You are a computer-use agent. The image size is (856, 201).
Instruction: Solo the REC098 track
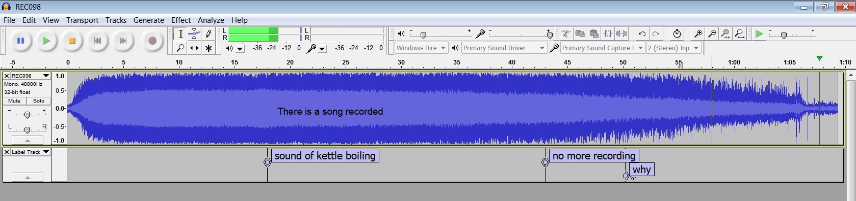(x=39, y=101)
